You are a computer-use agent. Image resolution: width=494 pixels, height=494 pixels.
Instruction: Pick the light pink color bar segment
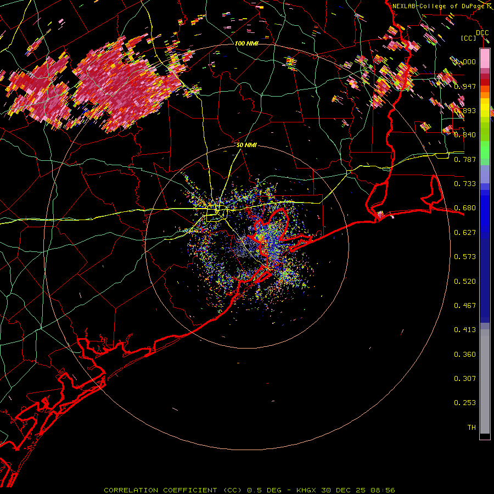point(485,59)
